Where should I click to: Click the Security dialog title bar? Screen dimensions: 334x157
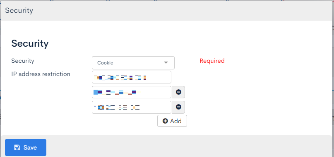pyautogui.click(x=167, y=11)
